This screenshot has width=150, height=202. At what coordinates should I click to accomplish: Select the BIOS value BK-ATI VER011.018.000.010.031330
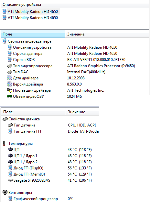96,60
